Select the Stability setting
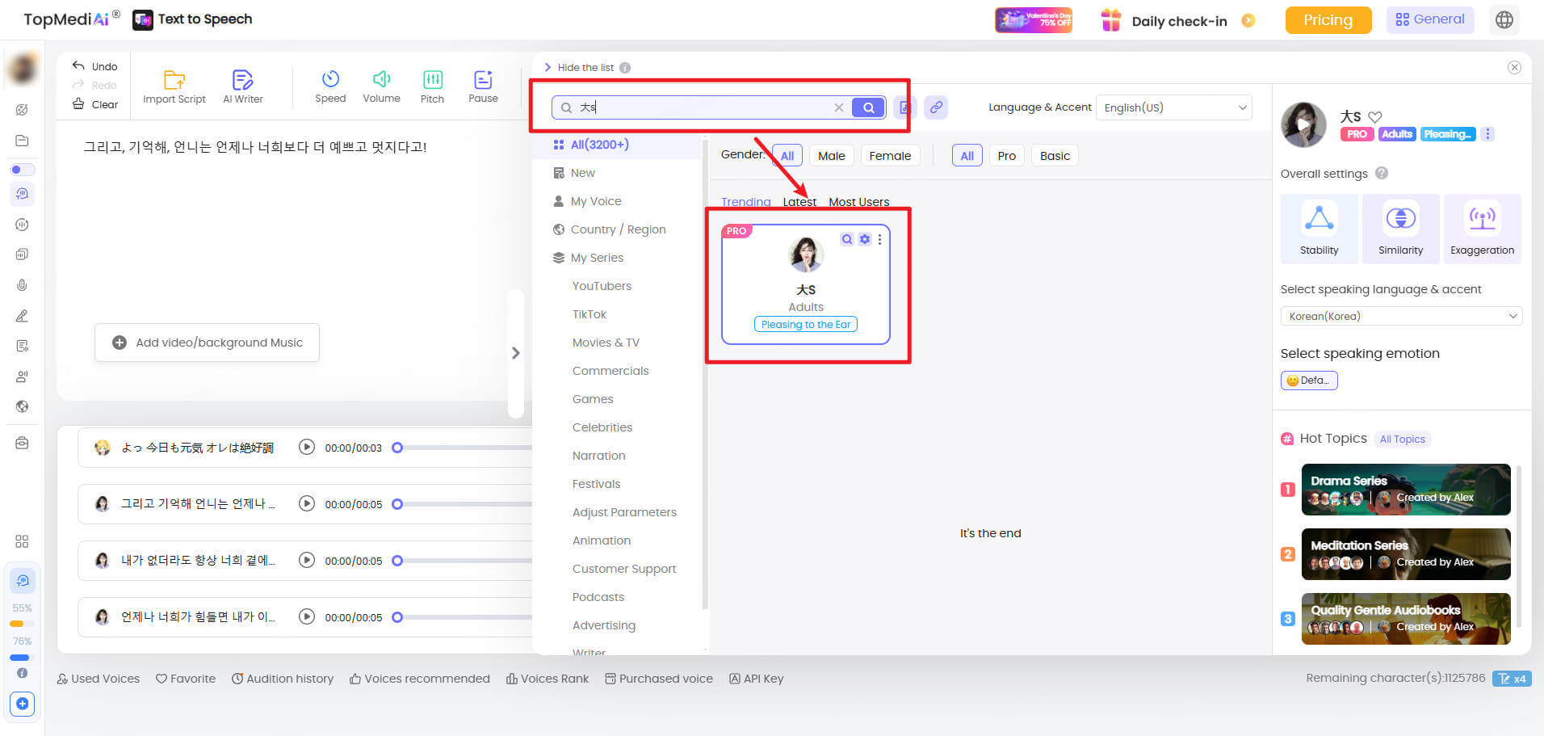 pos(1319,229)
